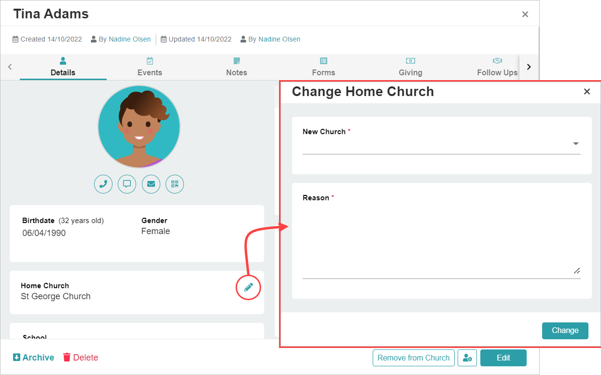This screenshot has height=375, width=601.
Task: Click the Change button
Action: pos(565,331)
